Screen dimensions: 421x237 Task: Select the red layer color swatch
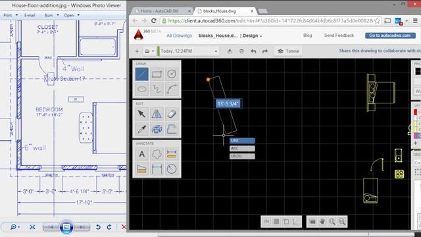pyautogui.click(x=416, y=112)
